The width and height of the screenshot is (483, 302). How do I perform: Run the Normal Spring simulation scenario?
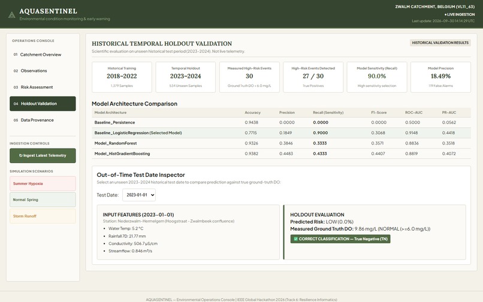click(x=43, y=200)
